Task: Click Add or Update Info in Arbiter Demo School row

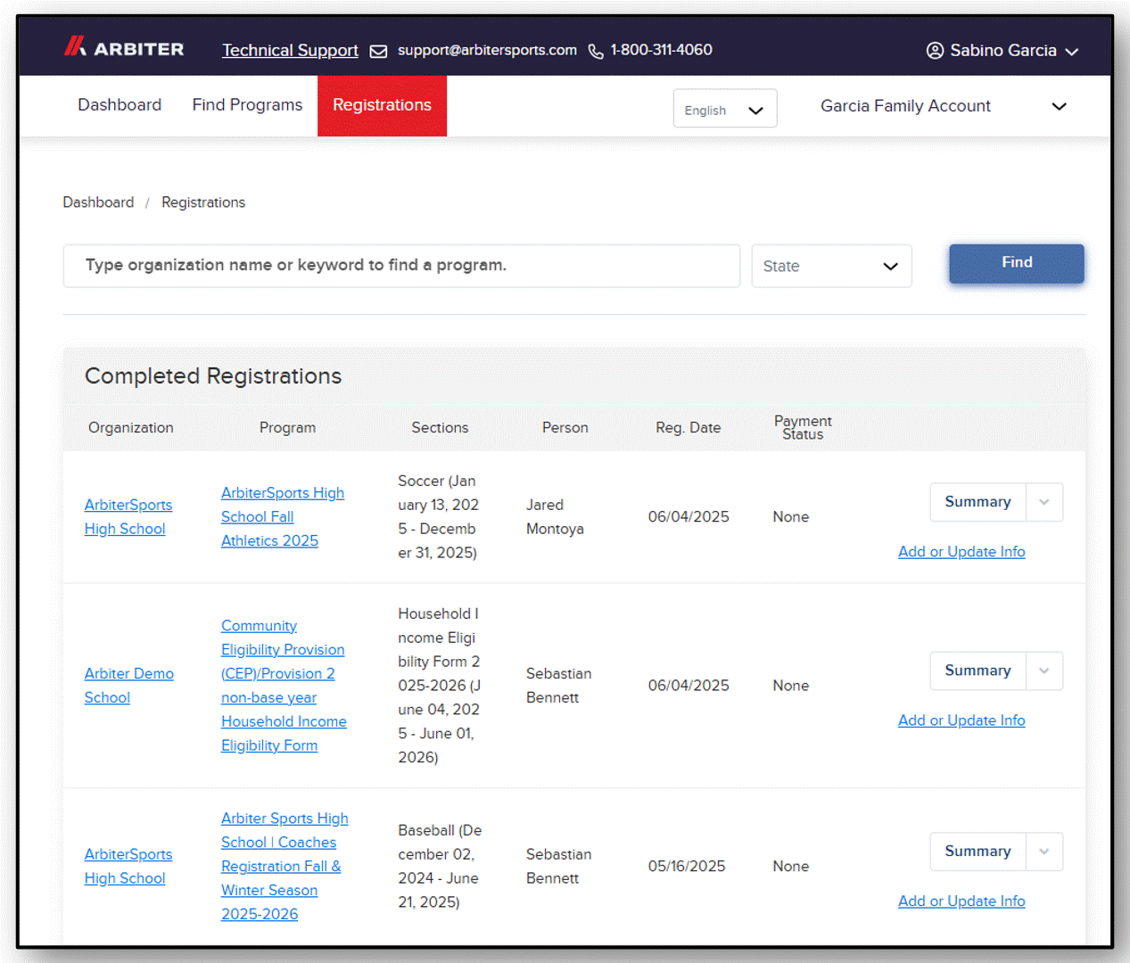Action: tap(961, 720)
